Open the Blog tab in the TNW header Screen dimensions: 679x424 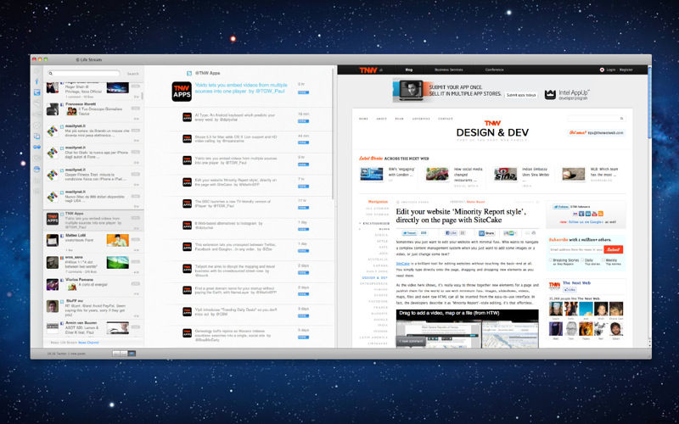coord(409,70)
